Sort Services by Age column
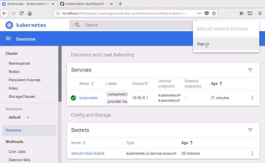This screenshot has width=265, height=163. 216,84
